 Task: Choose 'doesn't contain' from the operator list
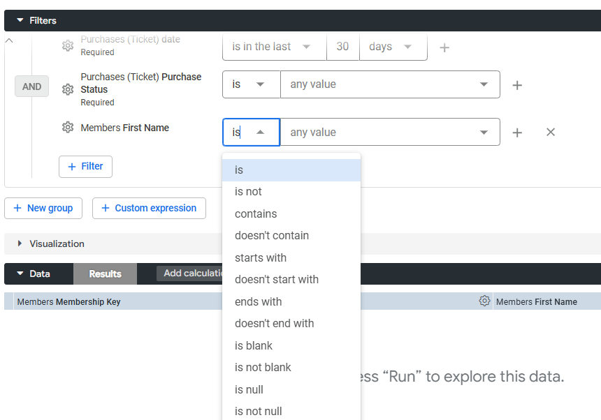291,236
